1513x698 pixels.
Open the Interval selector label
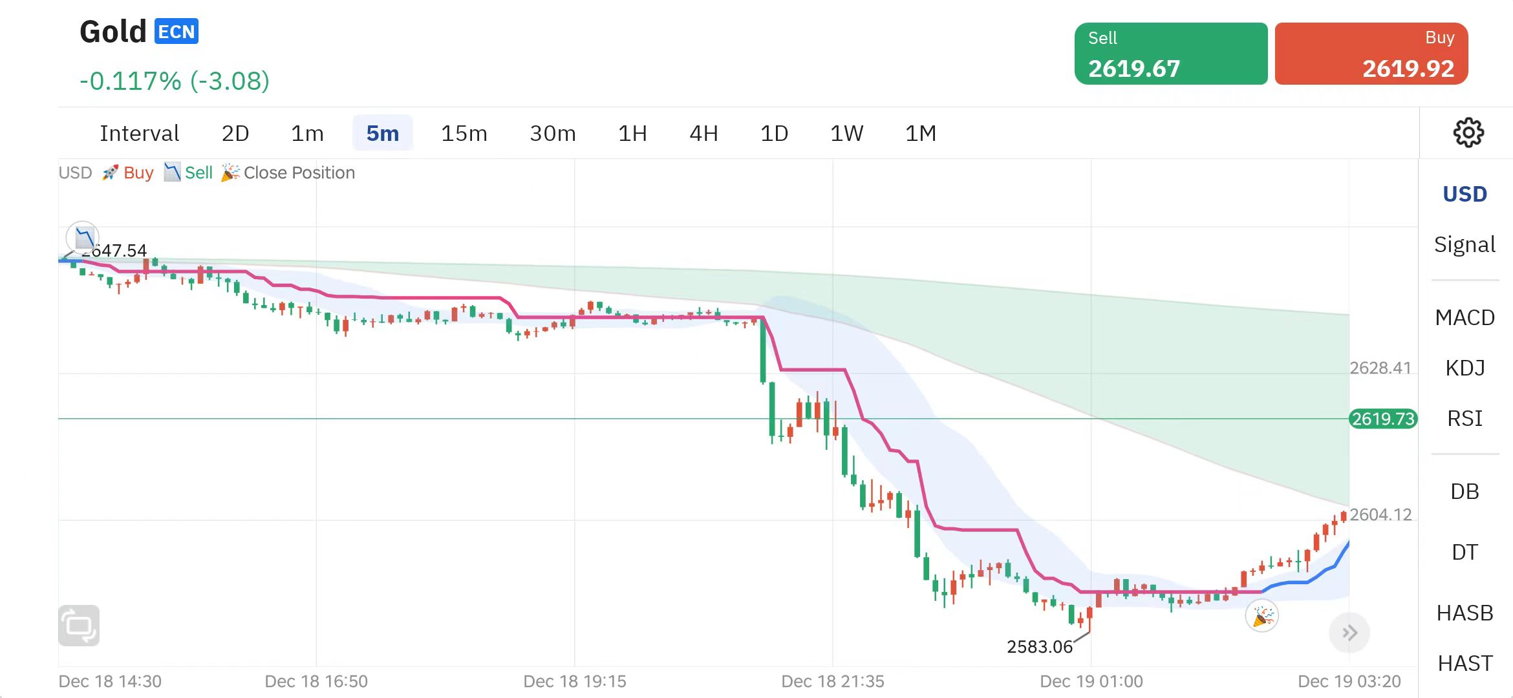[139, 133]
